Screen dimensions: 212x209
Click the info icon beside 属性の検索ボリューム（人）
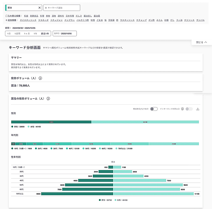coord(48,99)
